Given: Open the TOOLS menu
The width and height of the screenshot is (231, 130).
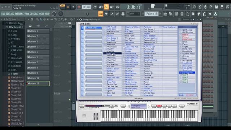Looking at the screenshot, I should pos(41,14).
